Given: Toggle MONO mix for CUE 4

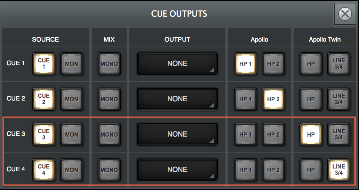Looking at the screenshot, I should [109, 170].
